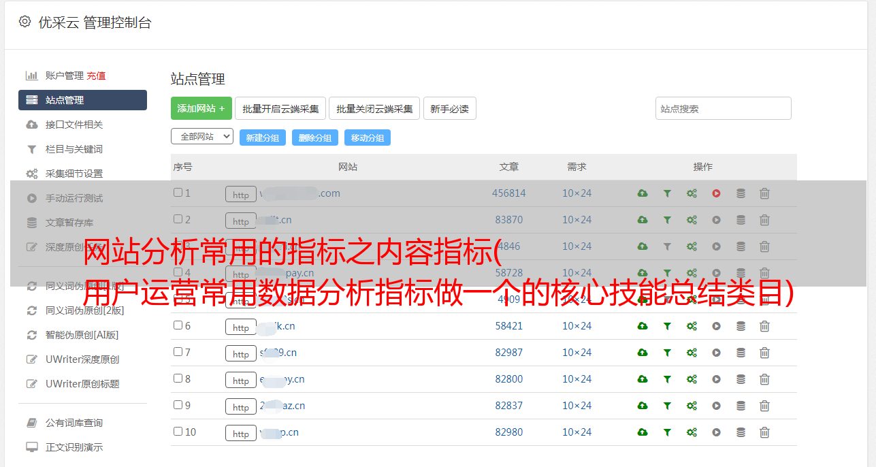Run play icon in row 7
The image size is (876, 467).
pyautogui.click(x=716, y=353)
